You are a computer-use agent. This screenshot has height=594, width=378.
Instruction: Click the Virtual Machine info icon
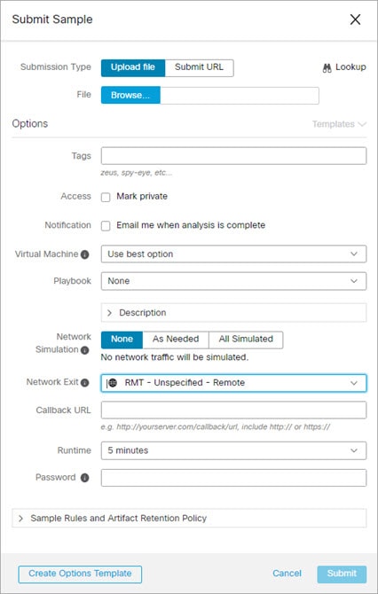point(85,254)
